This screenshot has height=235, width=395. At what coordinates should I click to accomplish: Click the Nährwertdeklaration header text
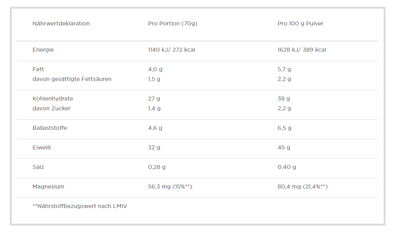click(x=61, y=23)
